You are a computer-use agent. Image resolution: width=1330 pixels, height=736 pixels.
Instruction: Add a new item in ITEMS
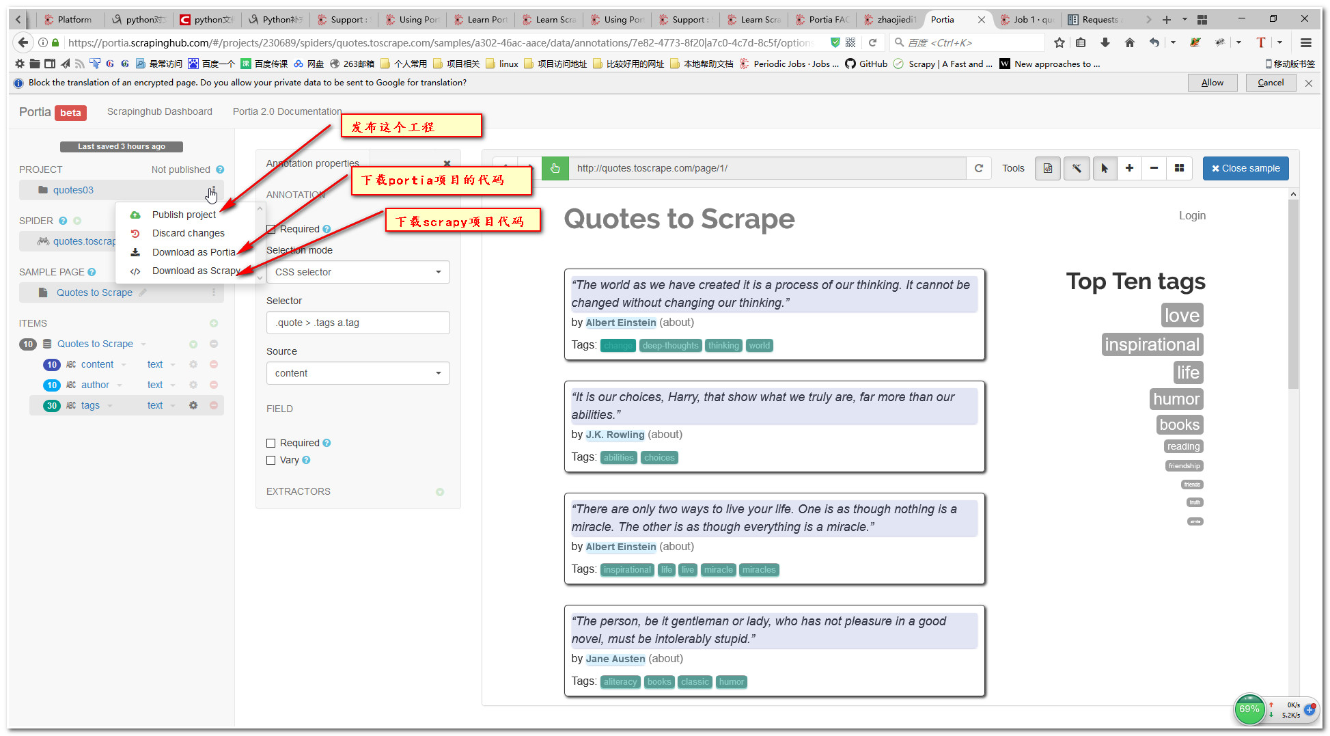[213, 323]
